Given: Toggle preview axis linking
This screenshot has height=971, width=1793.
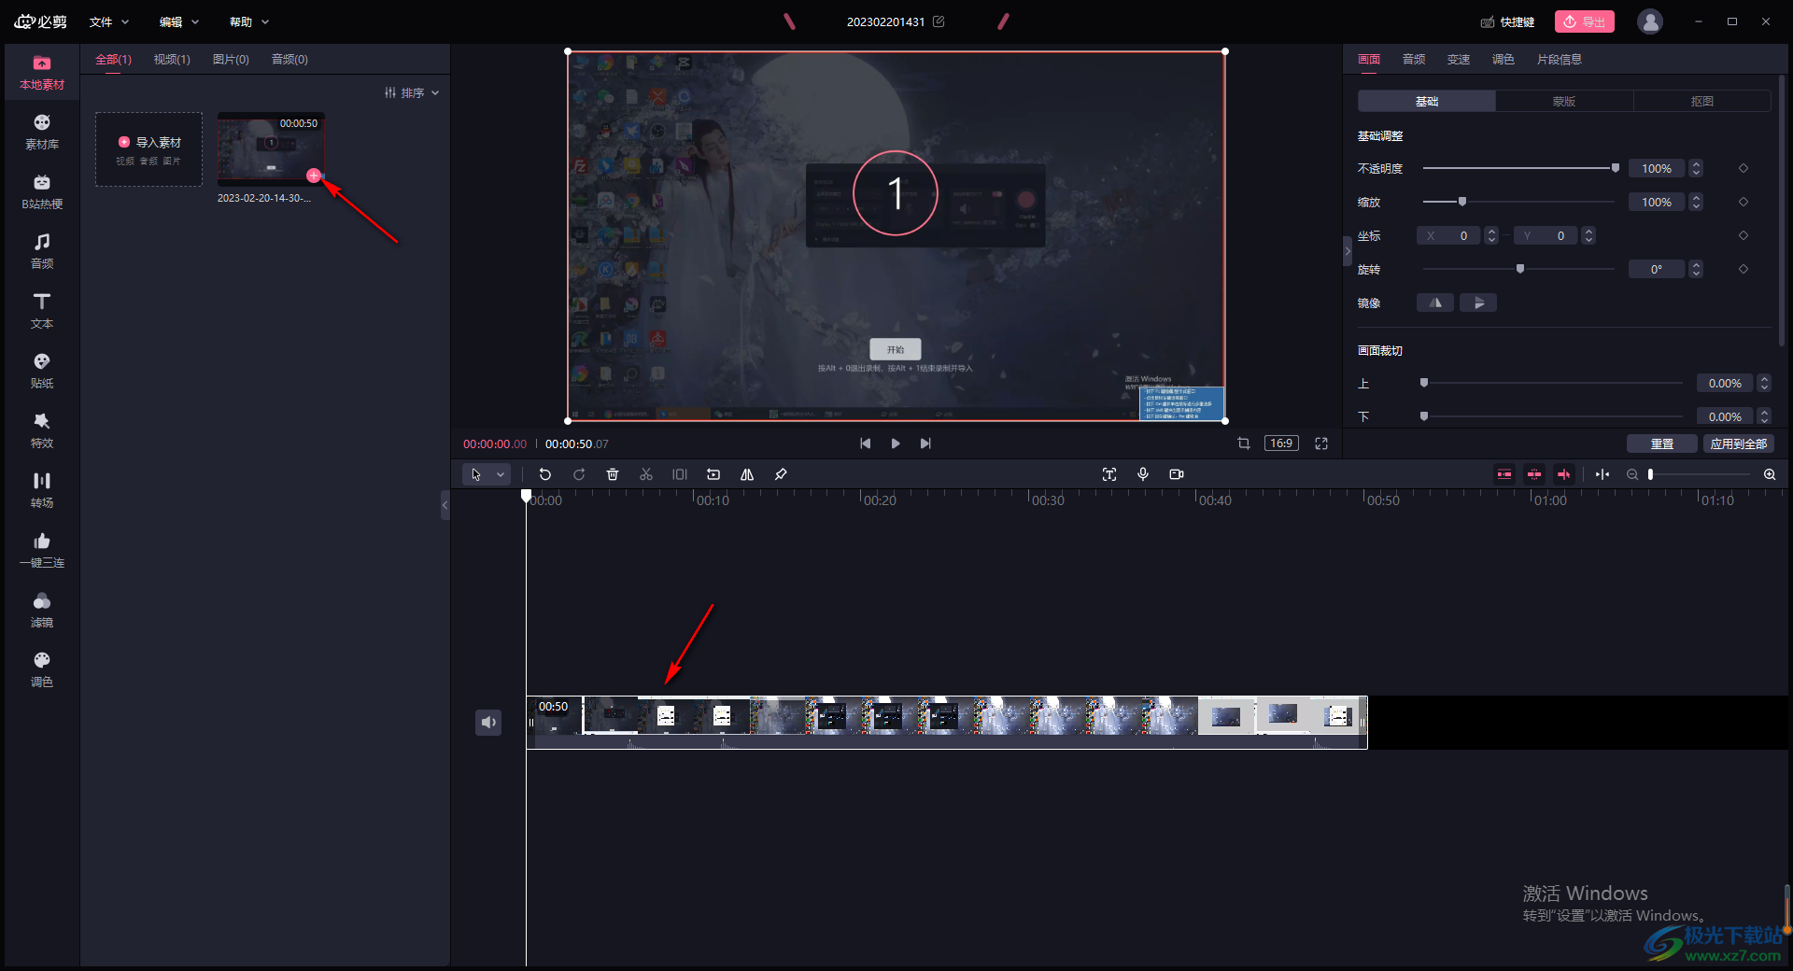Looking at the screenshot, I should [x=1564, y=474].
